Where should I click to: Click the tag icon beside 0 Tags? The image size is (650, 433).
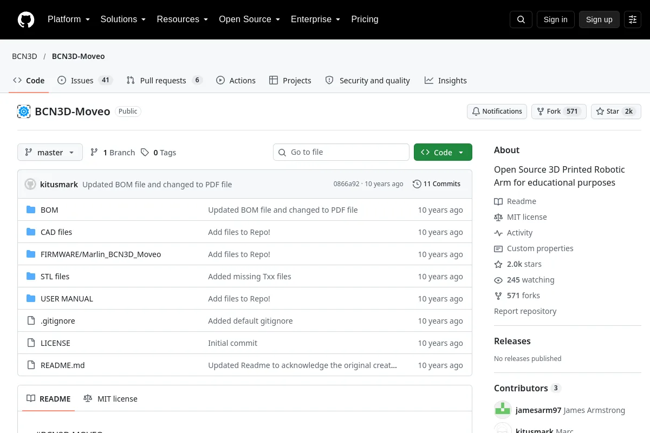click(145, 153)
